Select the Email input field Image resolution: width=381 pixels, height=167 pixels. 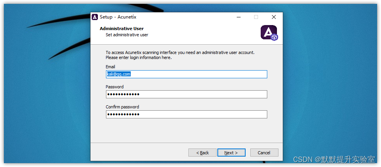[186, 74]
